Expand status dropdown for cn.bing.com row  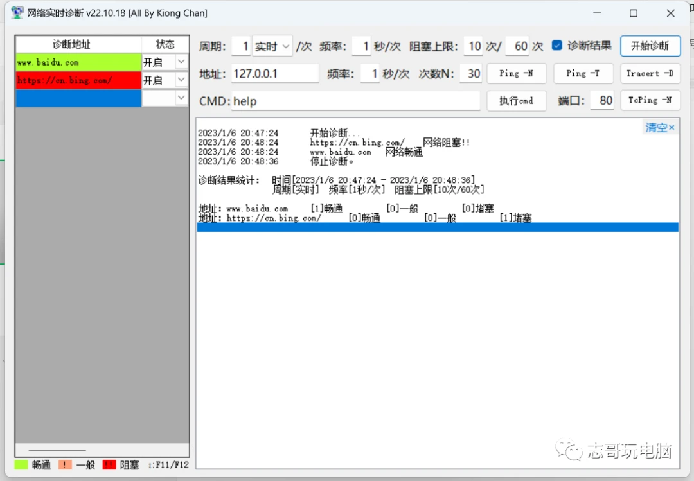[181, 80]
